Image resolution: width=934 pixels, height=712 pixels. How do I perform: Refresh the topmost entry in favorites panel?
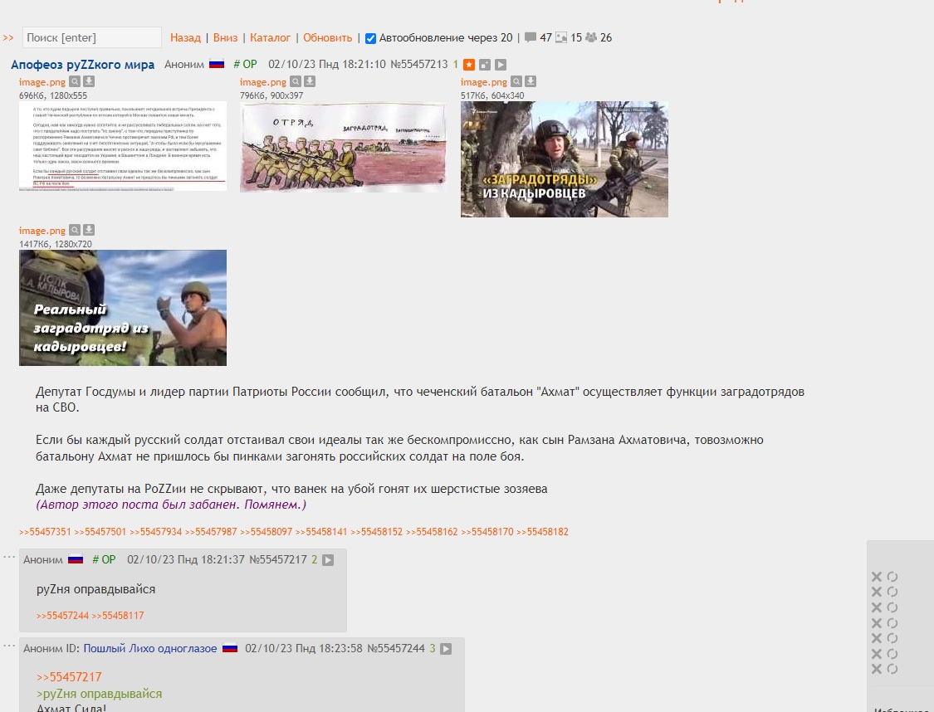(892, 576)
